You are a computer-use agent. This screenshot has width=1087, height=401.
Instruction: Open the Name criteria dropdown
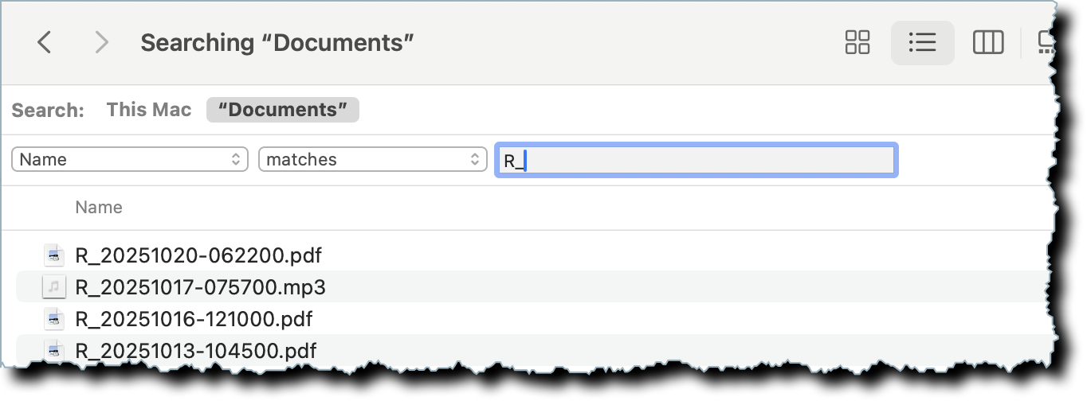point(130,159)
